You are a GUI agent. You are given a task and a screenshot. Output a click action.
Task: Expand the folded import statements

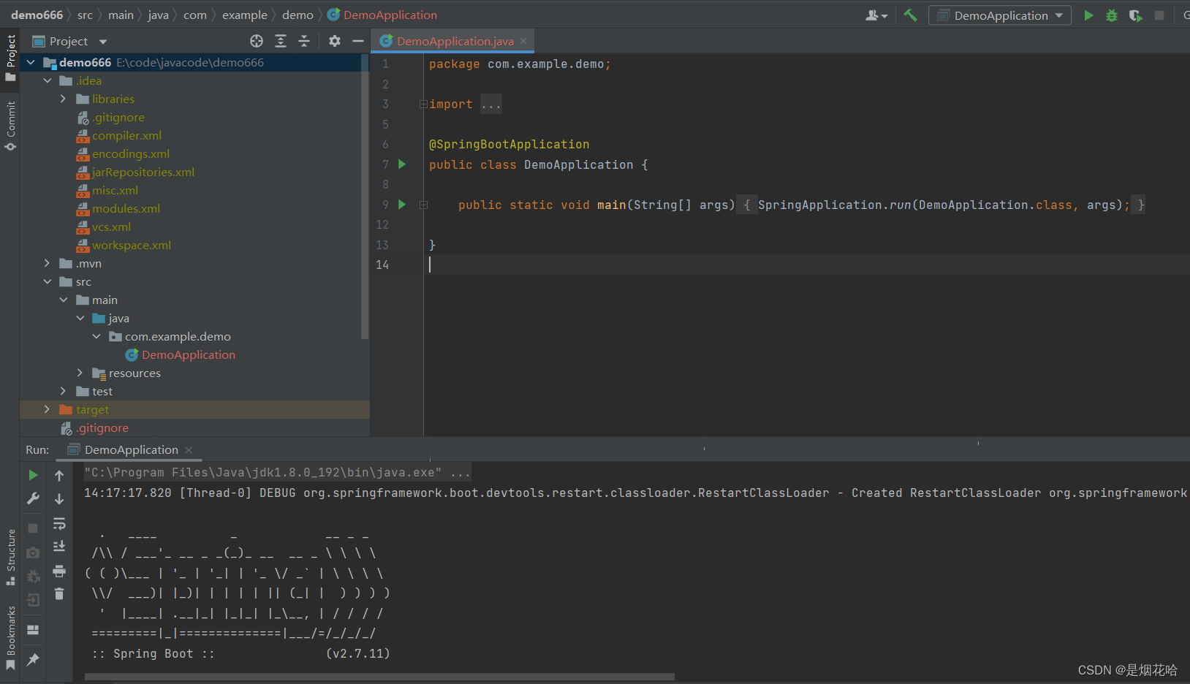pyautogui.click(x=423, y=104)
